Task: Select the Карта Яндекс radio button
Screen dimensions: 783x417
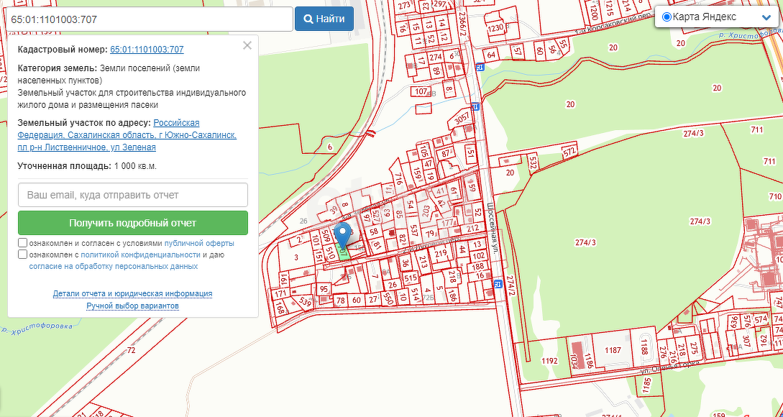Action: [x=667, y=17]
